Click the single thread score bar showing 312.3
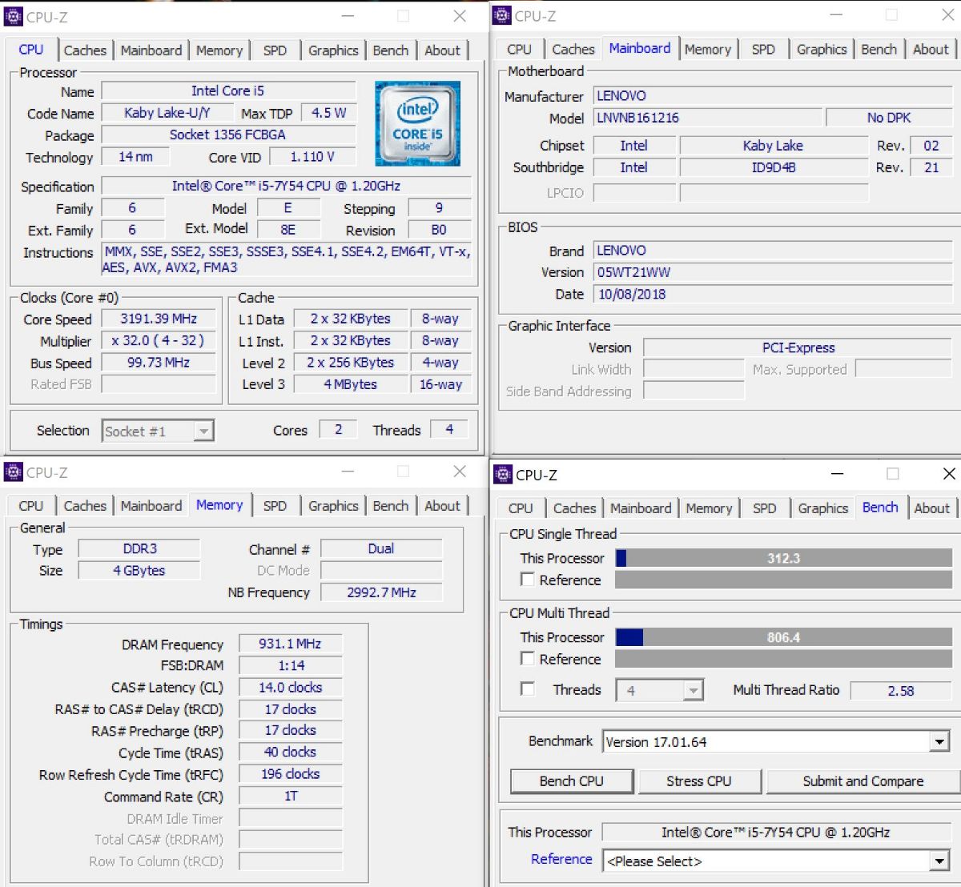 click(x=782, y=558)
